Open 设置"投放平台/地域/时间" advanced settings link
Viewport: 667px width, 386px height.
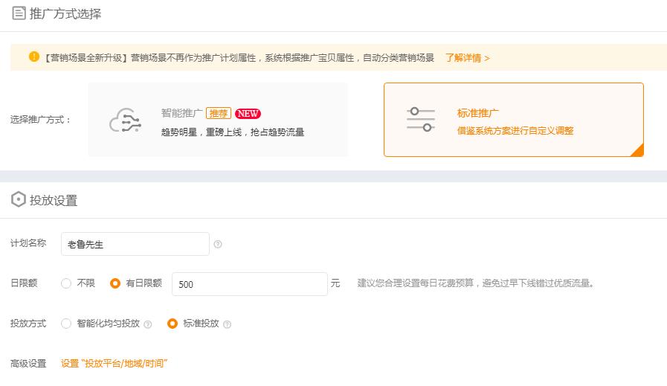[x=114, y=364]
